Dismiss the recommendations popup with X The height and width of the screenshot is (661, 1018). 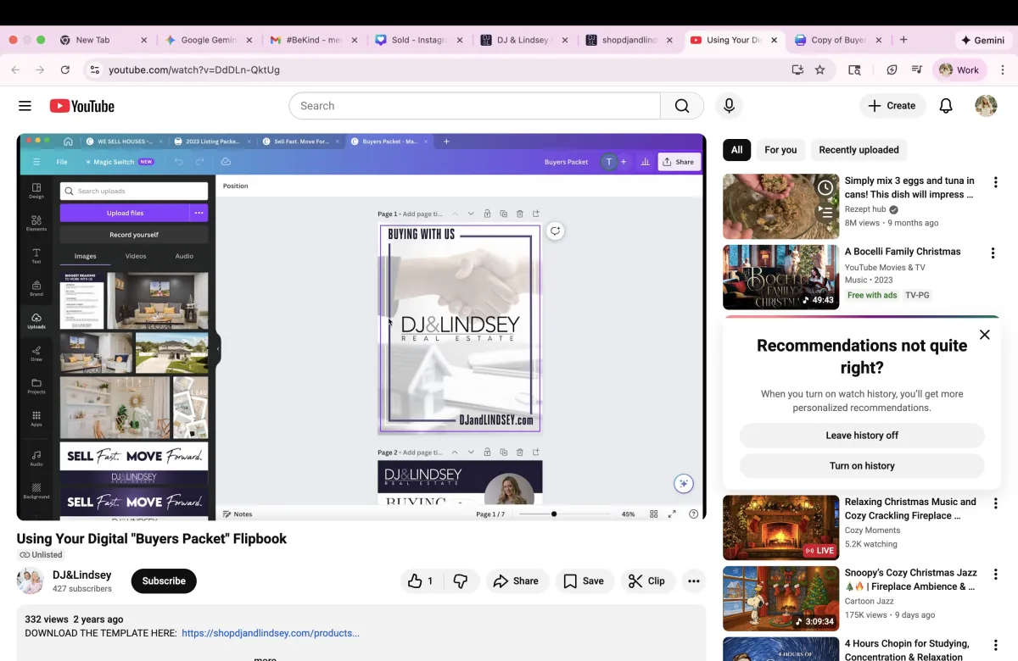984,335
